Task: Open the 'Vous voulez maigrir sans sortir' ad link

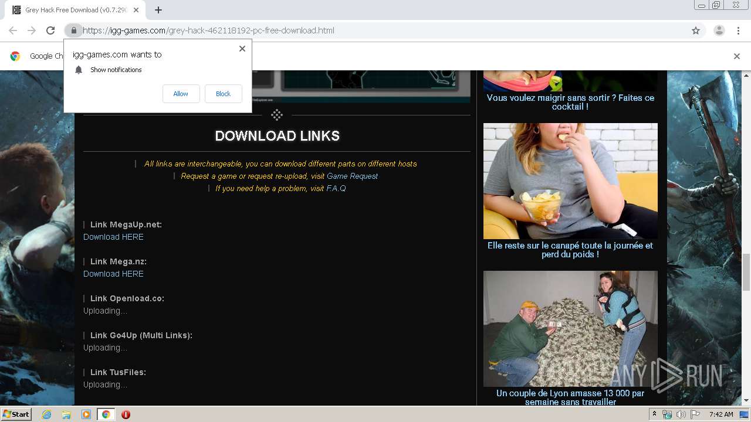Action: 570,102
